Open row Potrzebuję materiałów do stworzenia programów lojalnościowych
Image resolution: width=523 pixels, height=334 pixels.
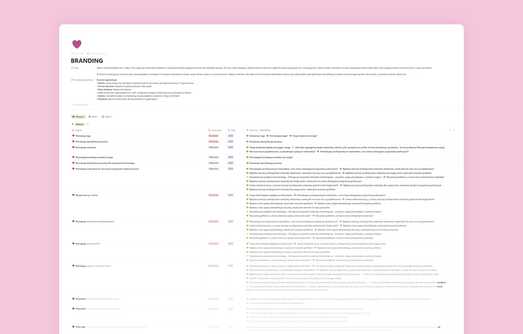(x=107, y=169)
